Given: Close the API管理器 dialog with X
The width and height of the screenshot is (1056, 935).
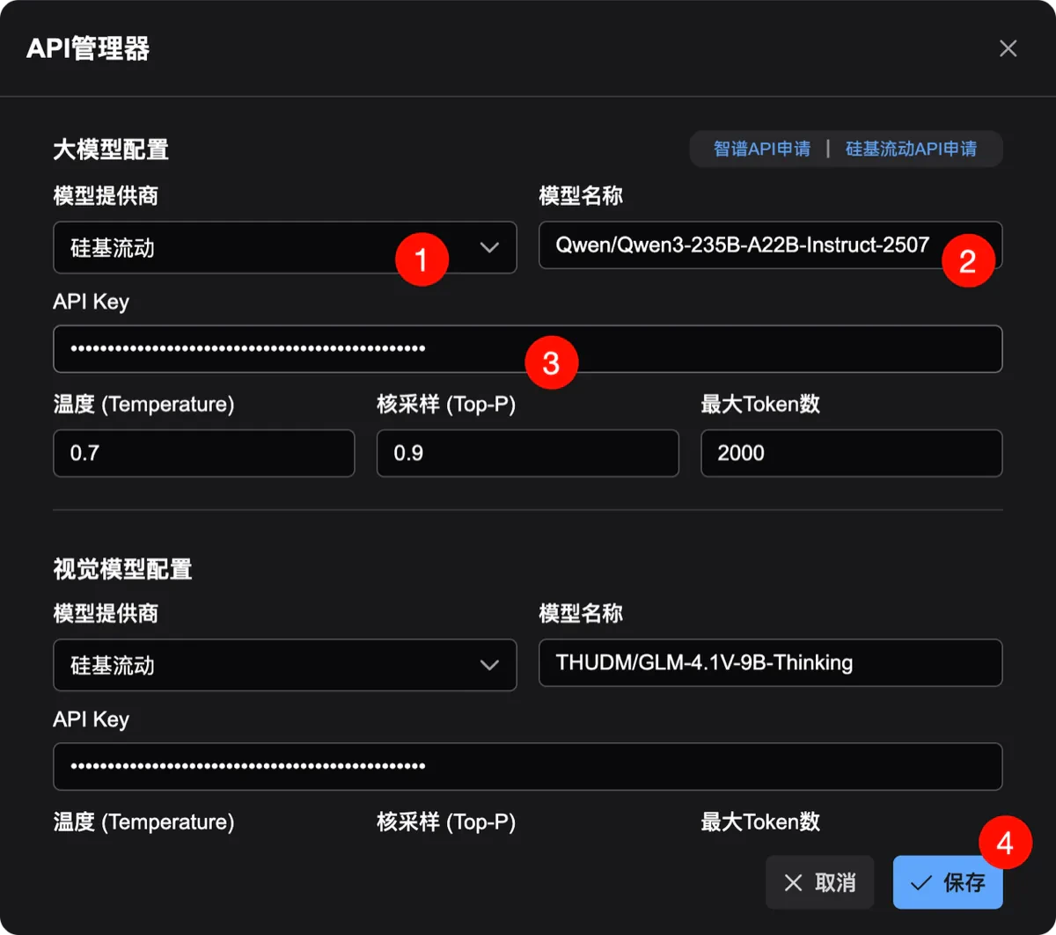Looking at the screenshot, I should click(1008, 48).
